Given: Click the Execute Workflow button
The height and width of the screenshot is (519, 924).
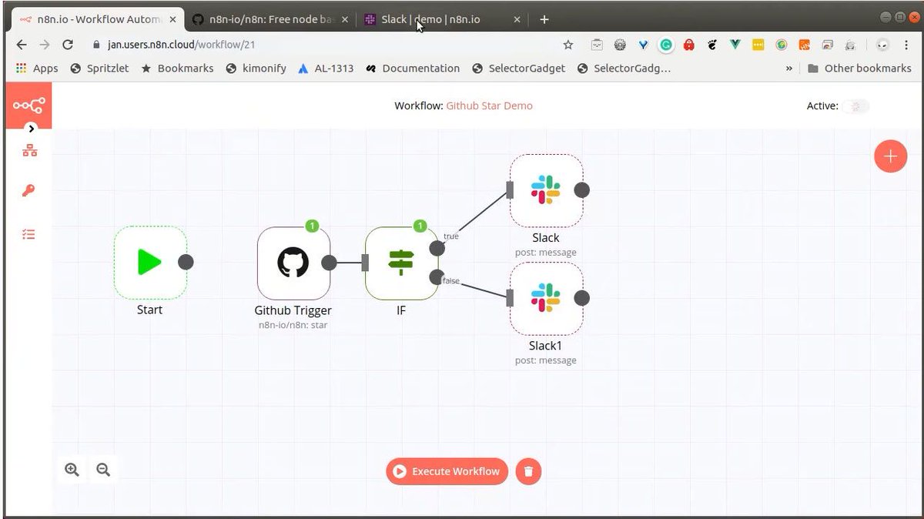Looking at the screenshot, I should (447, 471).
